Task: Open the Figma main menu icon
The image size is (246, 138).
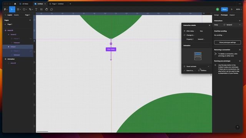Action: coord(5,9)
